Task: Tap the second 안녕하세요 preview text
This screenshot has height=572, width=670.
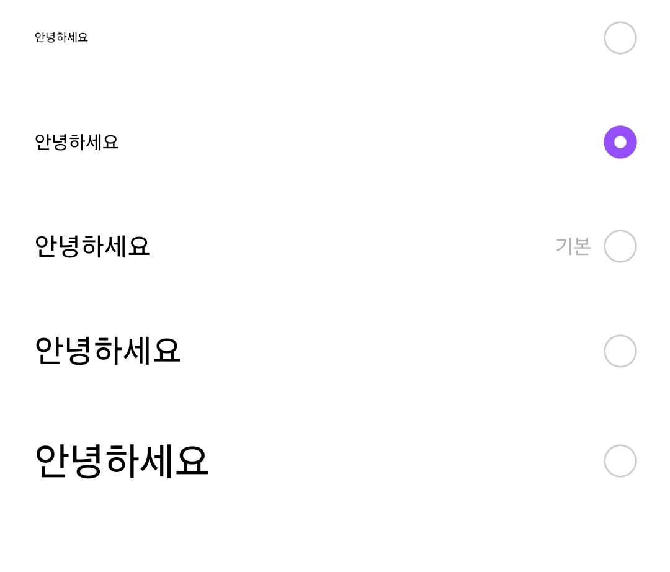Action: [76, 141]
